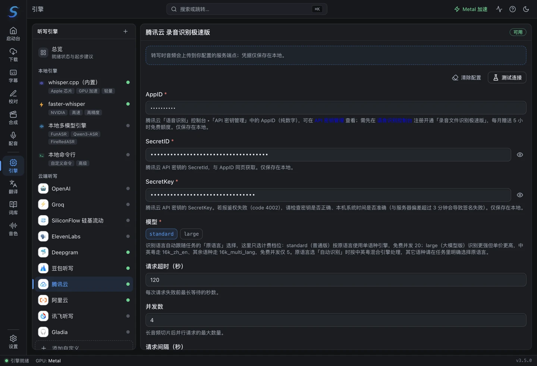The width and height of the screenshot is (537, 366).
Task: Open the 配音 dubbing section
Action: [x=13, y=139]
